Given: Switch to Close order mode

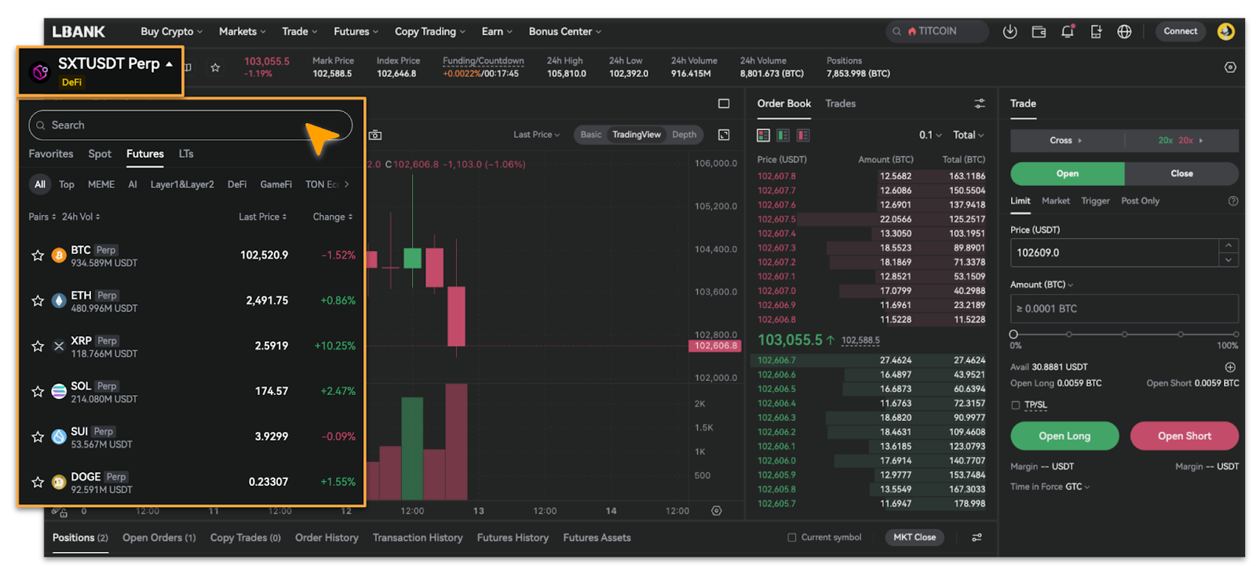Looking at the screenshot, I should pos(1181,173).
